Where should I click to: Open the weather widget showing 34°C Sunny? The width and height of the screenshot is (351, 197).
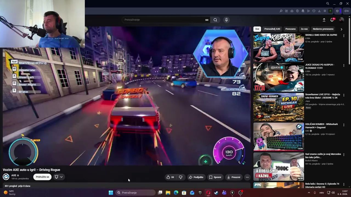(x=10, y=193)
